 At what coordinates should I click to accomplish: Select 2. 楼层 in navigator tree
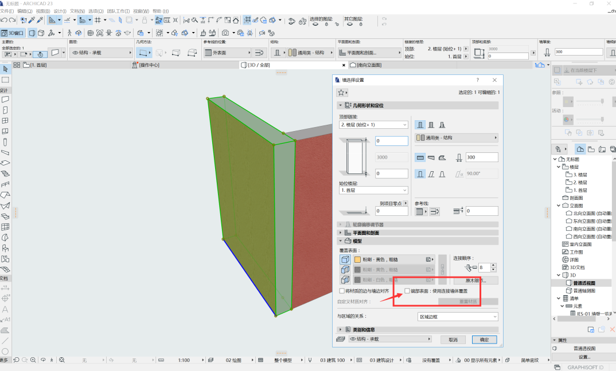[x=580, y=183]
